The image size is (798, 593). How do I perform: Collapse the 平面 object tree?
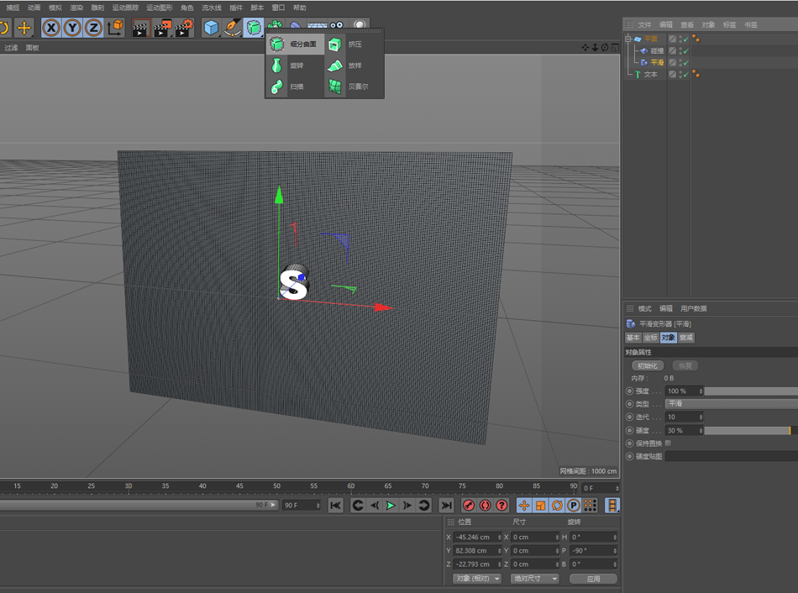tap(628, 39)
